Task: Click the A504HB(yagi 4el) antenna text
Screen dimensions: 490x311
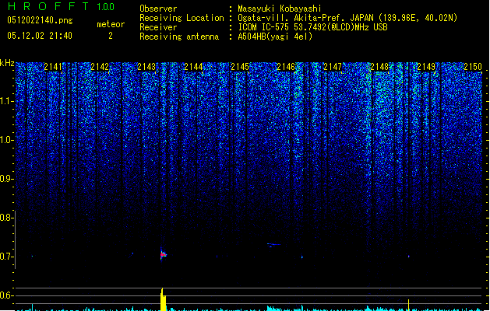Action: coord(275,37)
